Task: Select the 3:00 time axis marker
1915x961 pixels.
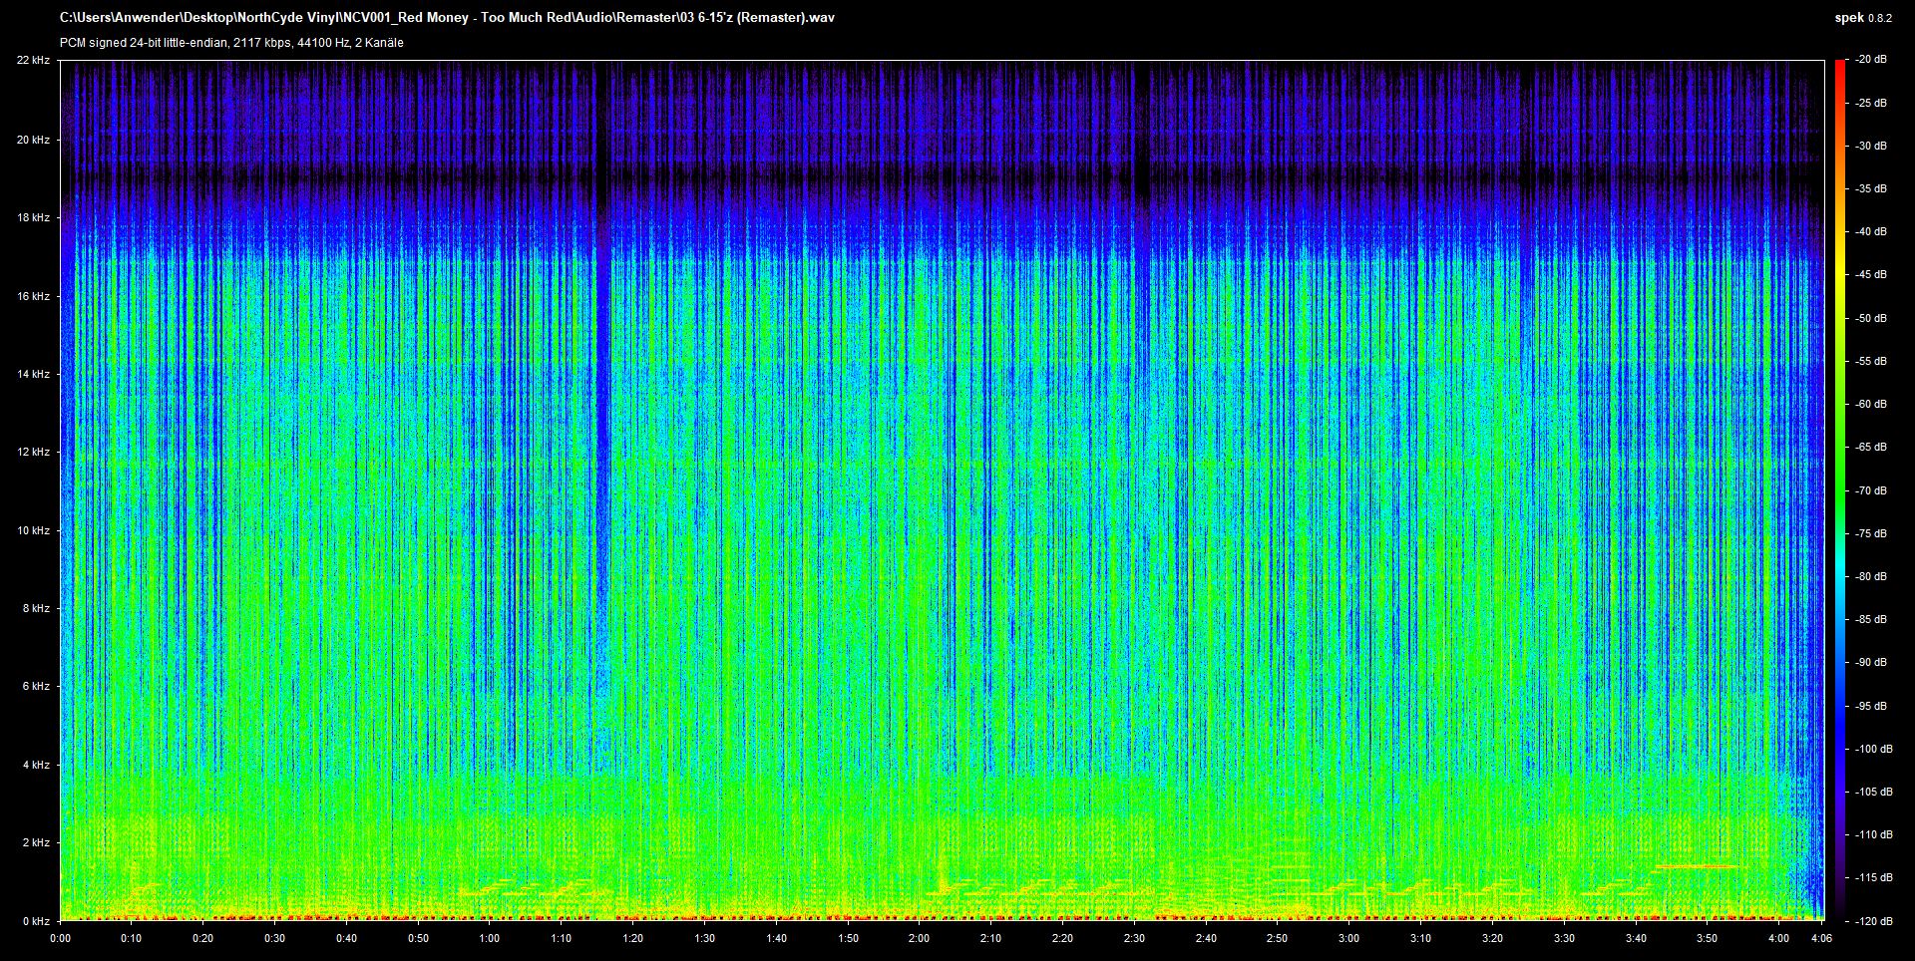Action: 1348,938
